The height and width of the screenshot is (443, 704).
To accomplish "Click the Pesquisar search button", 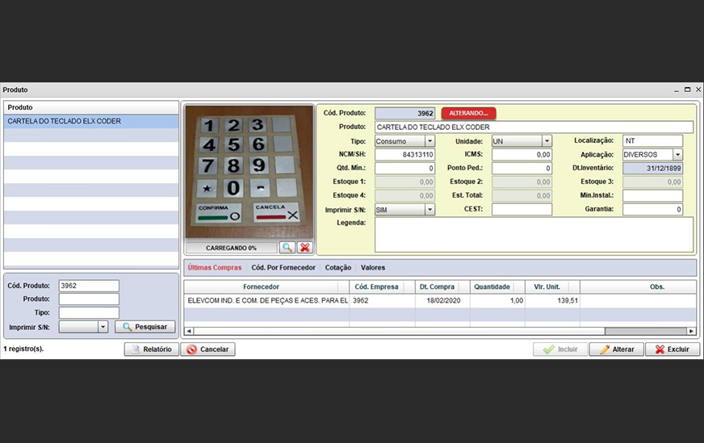I will [145, 327].
